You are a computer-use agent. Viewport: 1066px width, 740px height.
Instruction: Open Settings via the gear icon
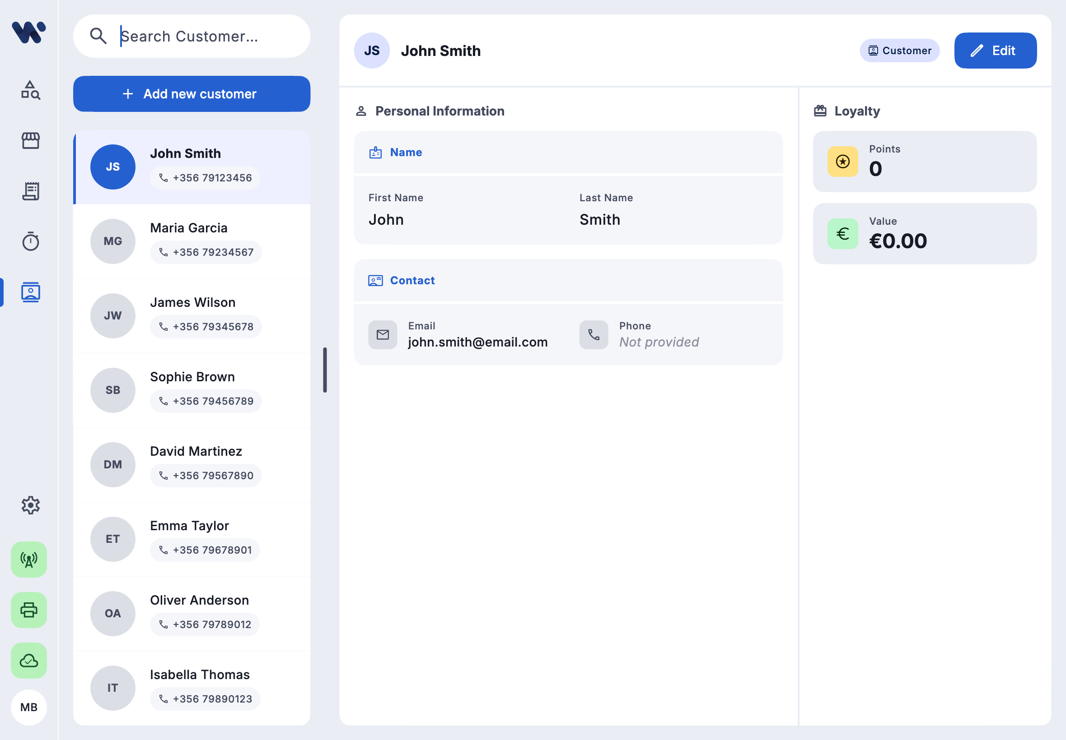(29, 505)
